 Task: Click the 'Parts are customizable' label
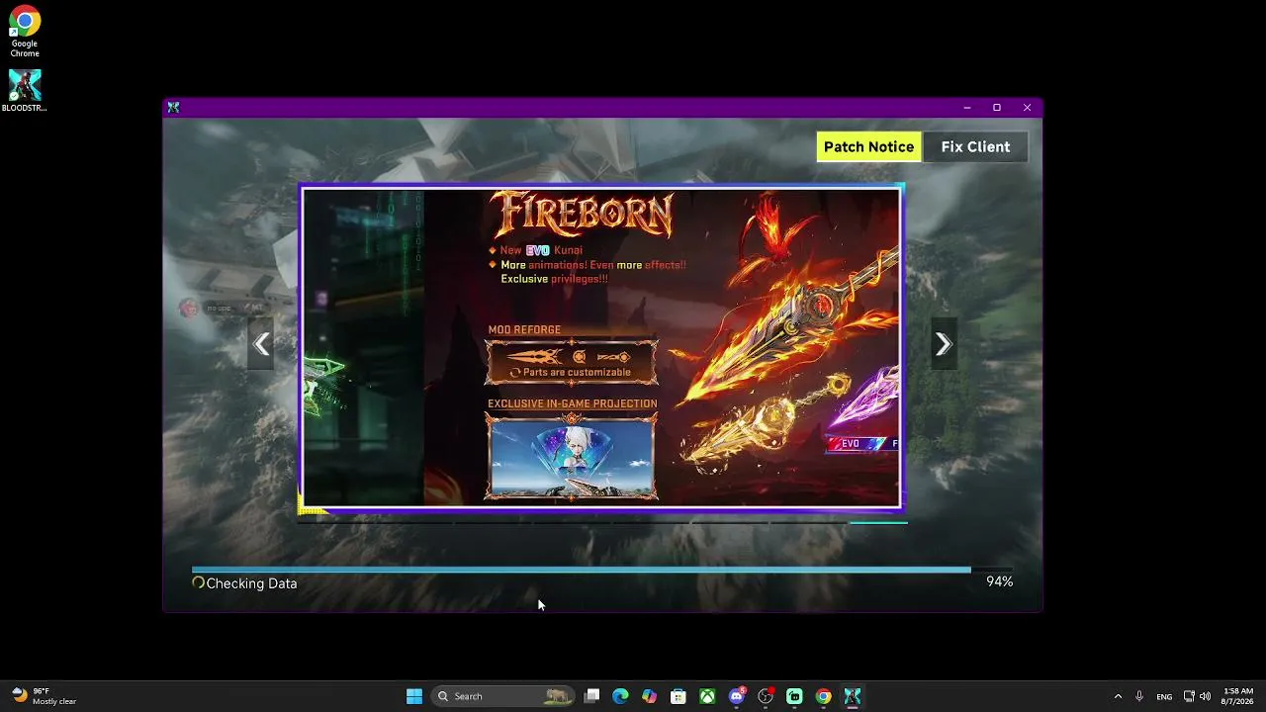[x=577, y=373]
